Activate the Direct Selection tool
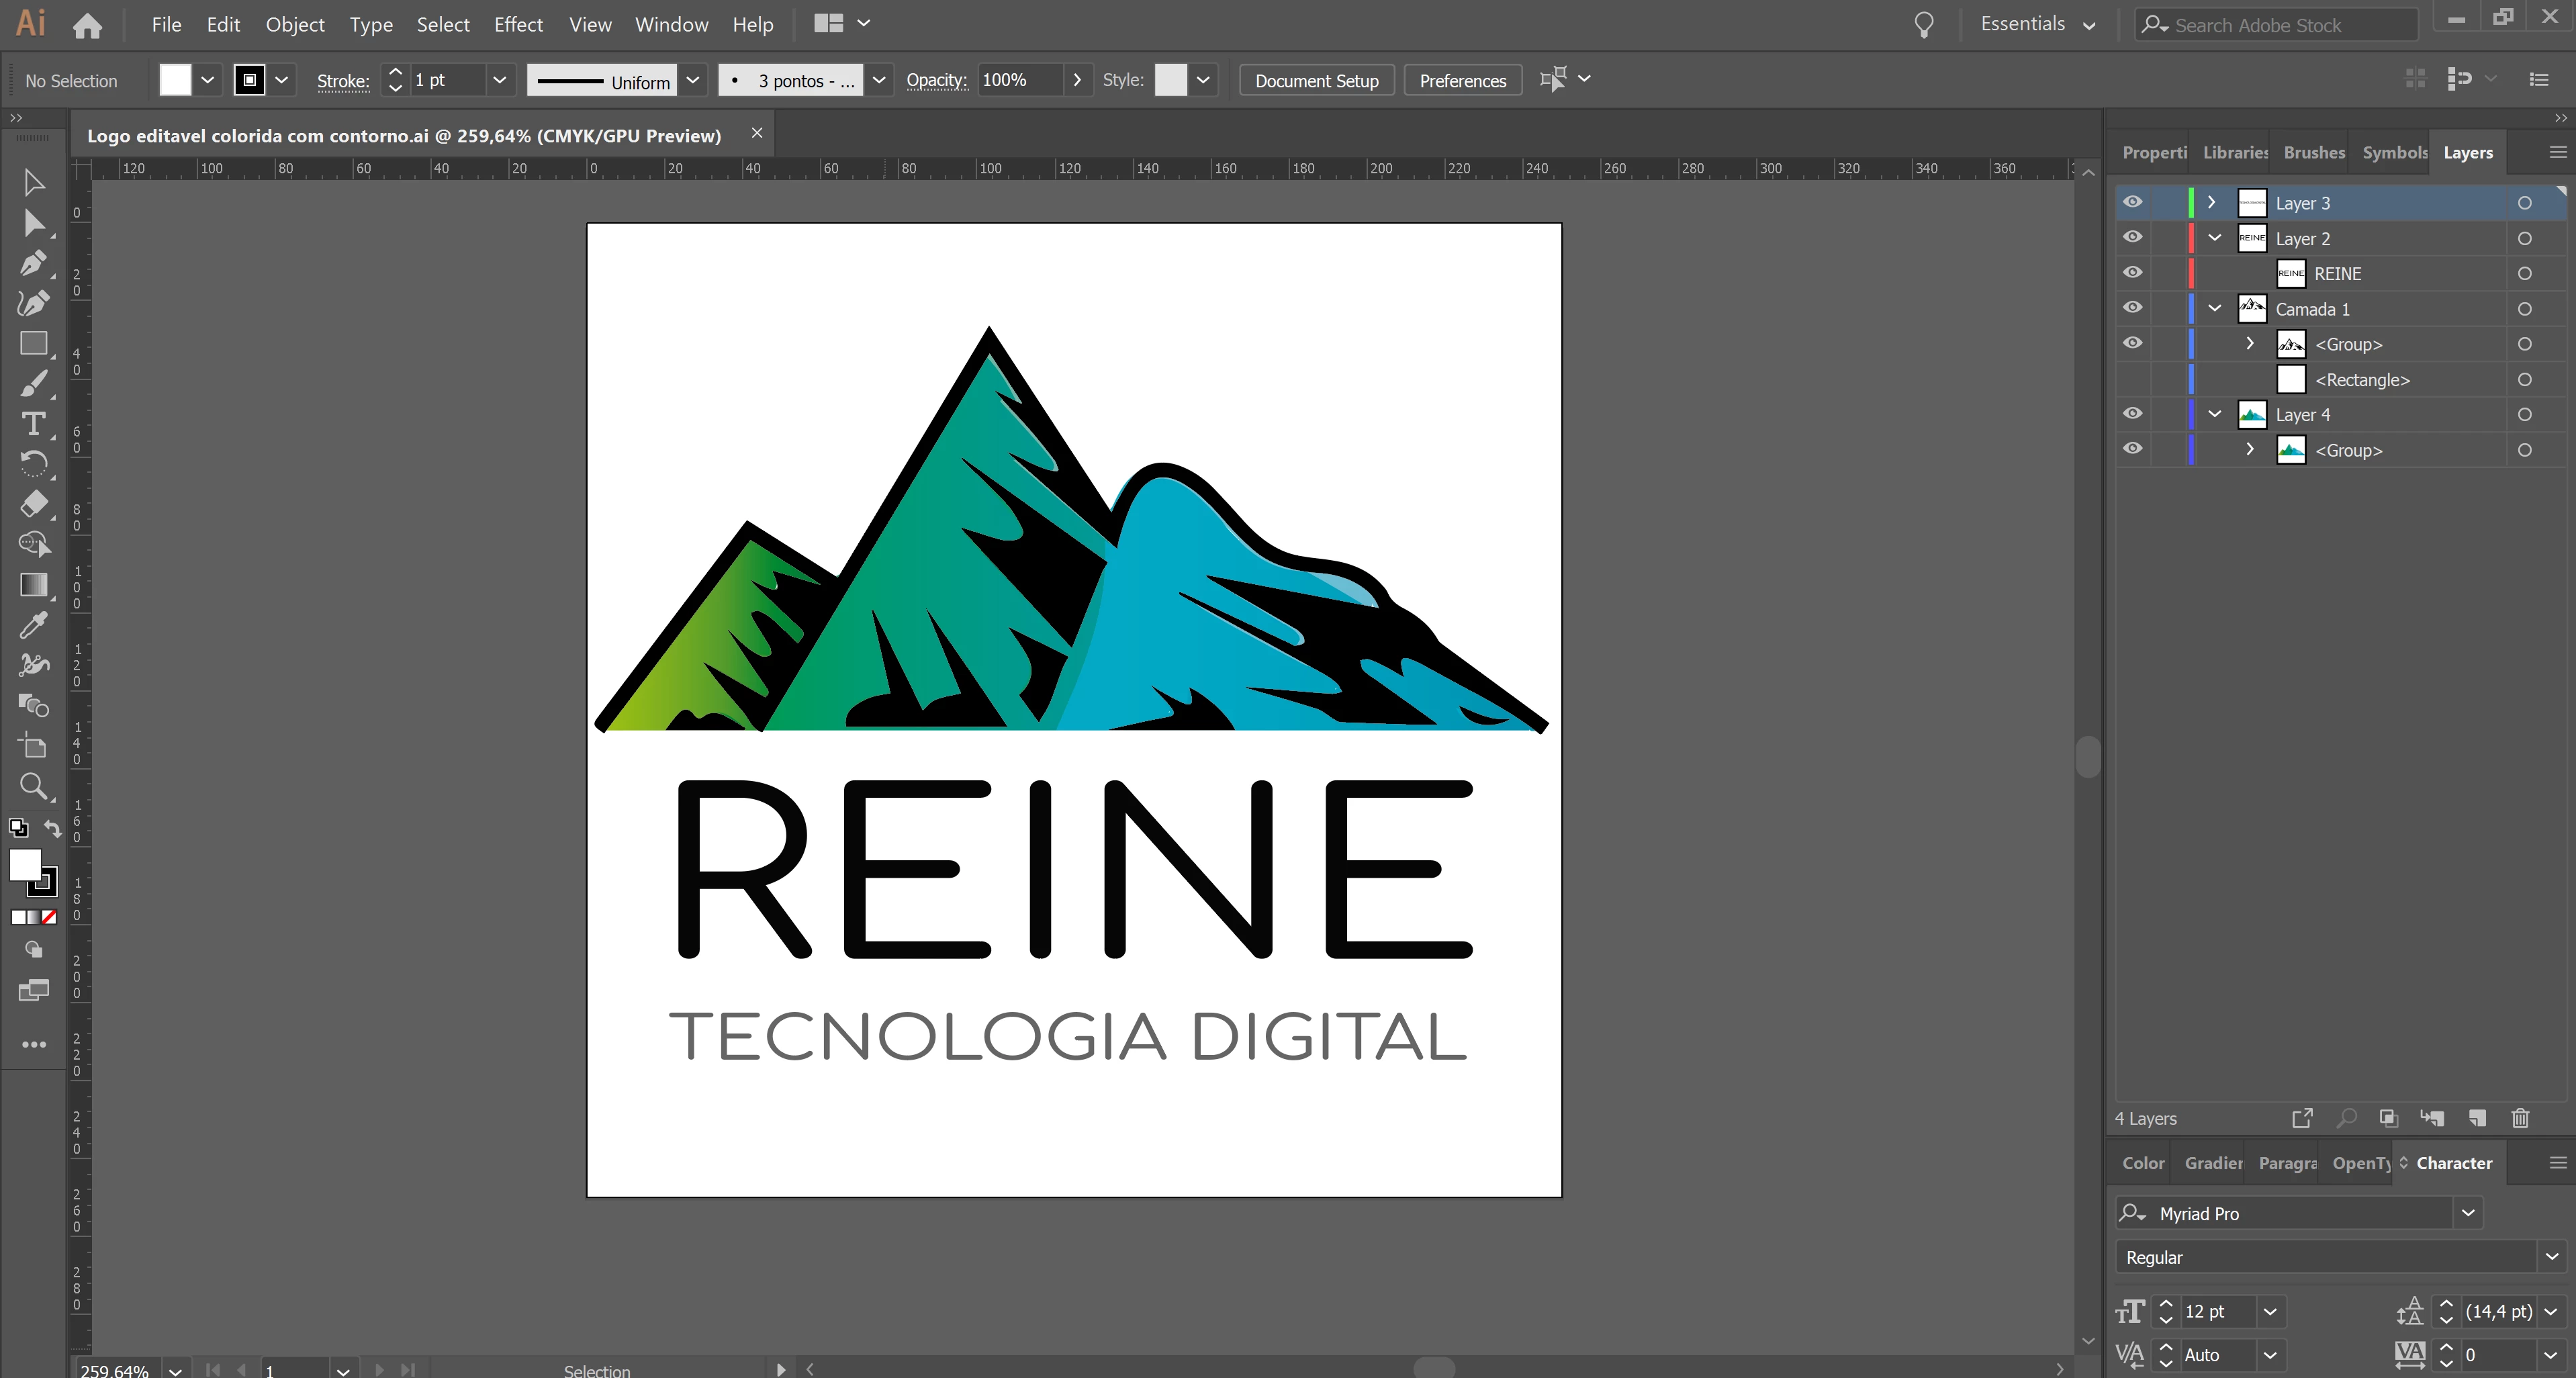 coord(33,223)
